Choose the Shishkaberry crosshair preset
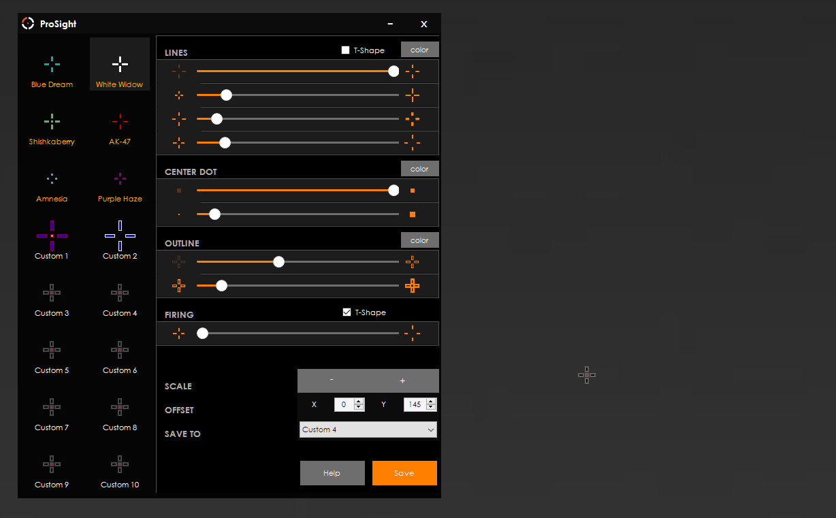 point(52,128)
